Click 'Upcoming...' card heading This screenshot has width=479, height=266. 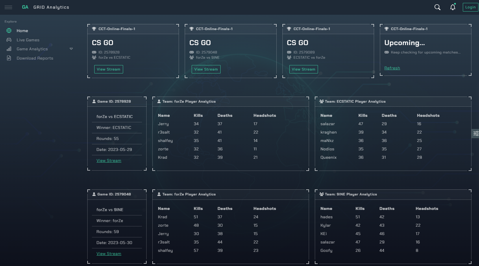tap(404, 43)
